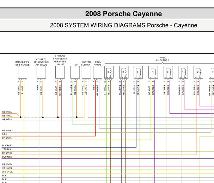The image size is (214, 183).
Task: Click 'BLU/BRN' label under injector 6
Action: [120, 90]
